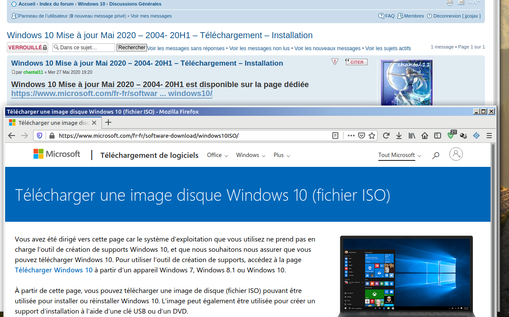Click the VERROUILLÉ locked topic button
Image resolution: width=509 pixels, height=317 pixels.
28,48
